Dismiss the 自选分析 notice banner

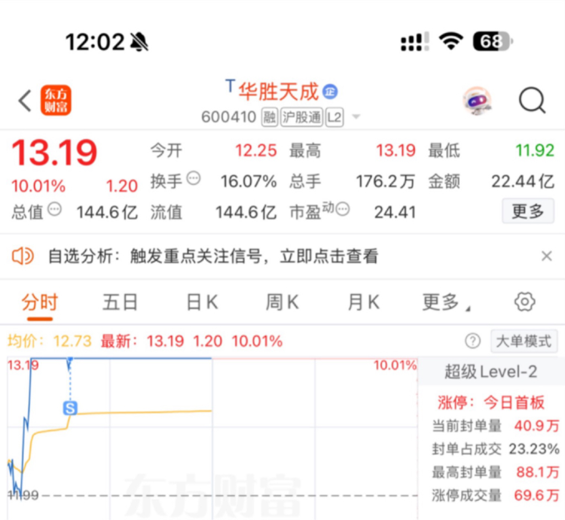click(547, 256)
